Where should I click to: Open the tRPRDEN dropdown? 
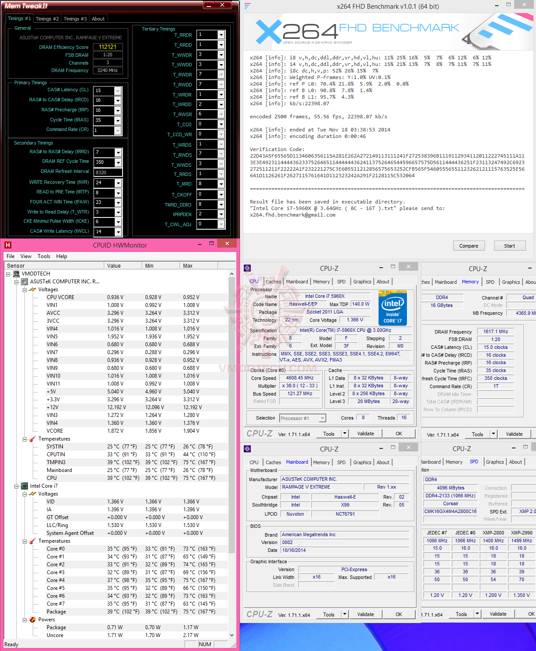tap(221, 214)
